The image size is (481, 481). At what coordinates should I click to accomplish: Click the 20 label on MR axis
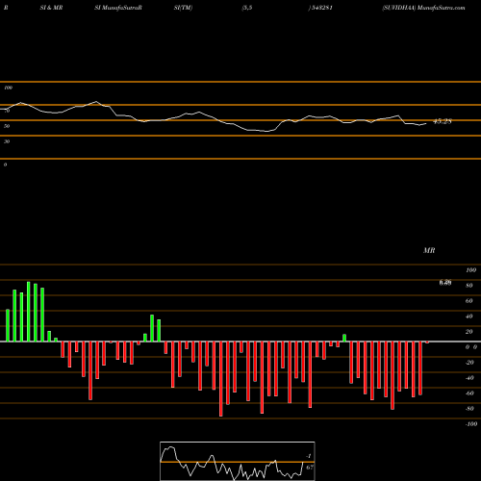click(x=469, y=332)
